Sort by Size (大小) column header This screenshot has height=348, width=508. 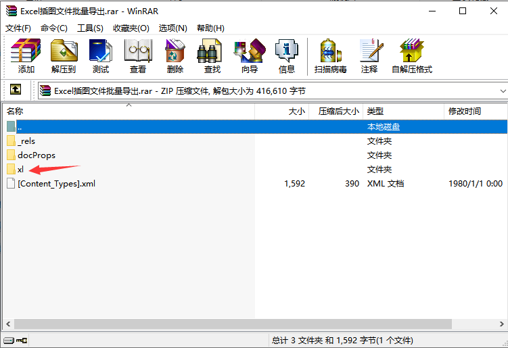(282, 111)
